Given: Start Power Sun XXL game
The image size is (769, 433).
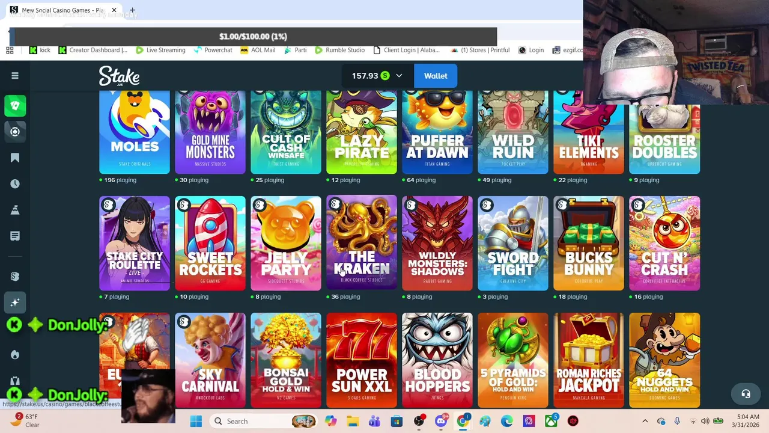Looking at the screenshot, I should tap(362, 360).
